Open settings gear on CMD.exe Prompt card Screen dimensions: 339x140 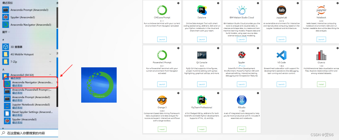pyautogui.click(x=178, y=3)
